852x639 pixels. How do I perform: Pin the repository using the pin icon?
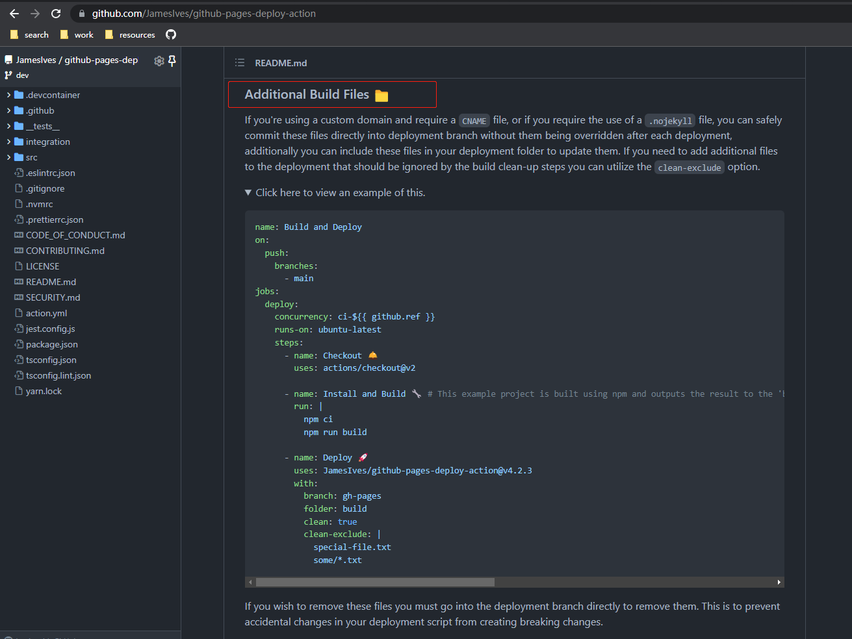(172, 60)
